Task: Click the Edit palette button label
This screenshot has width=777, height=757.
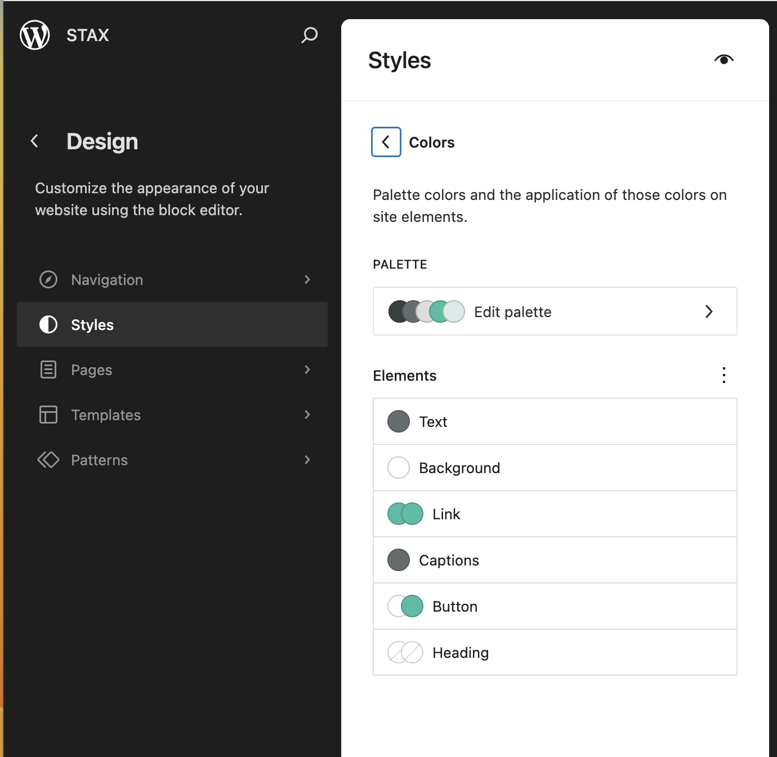Action: click(x=513, y=312)
